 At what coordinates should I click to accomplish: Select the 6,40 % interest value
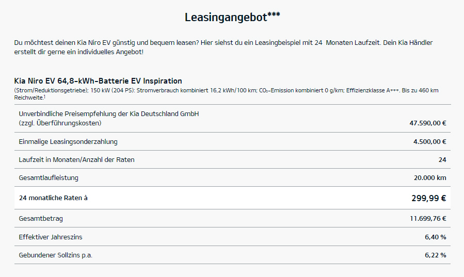tap(435, 237)
